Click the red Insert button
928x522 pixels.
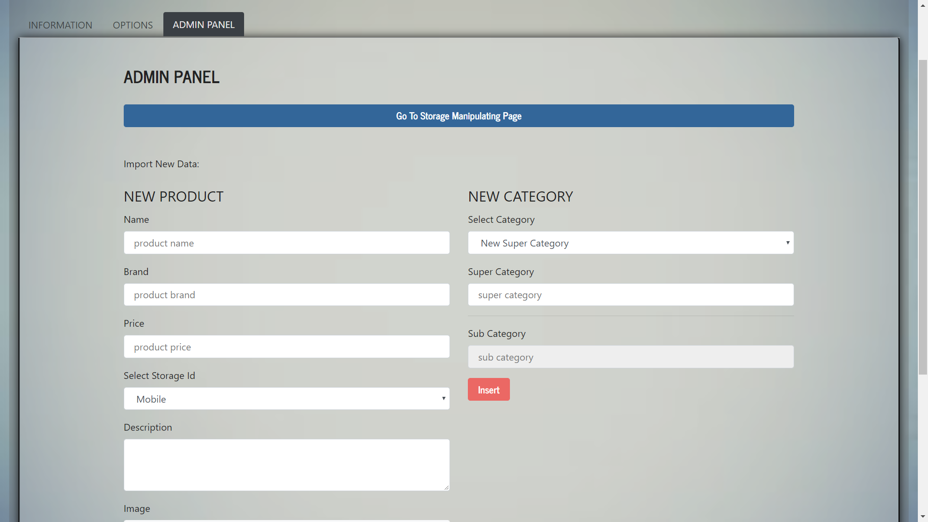(489, 390)
